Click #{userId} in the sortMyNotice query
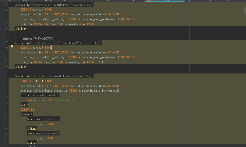Image resolution: width=246 pixels, height=147 pixels. (x=113, y=91)
